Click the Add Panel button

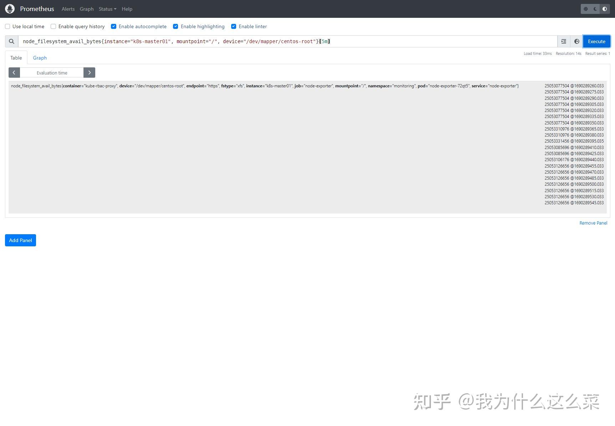pos(20,240)
